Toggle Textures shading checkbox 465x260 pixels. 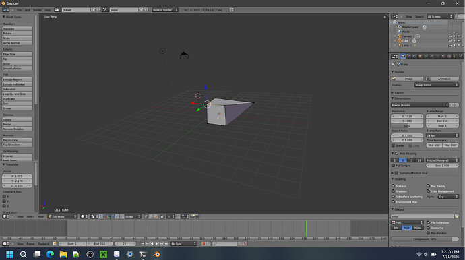pyautogui.click(x=394, y=186)
